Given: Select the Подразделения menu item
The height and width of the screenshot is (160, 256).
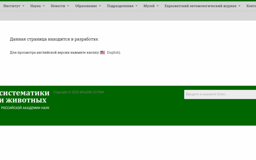Looking at the screenshot, I should pos(120,6).
